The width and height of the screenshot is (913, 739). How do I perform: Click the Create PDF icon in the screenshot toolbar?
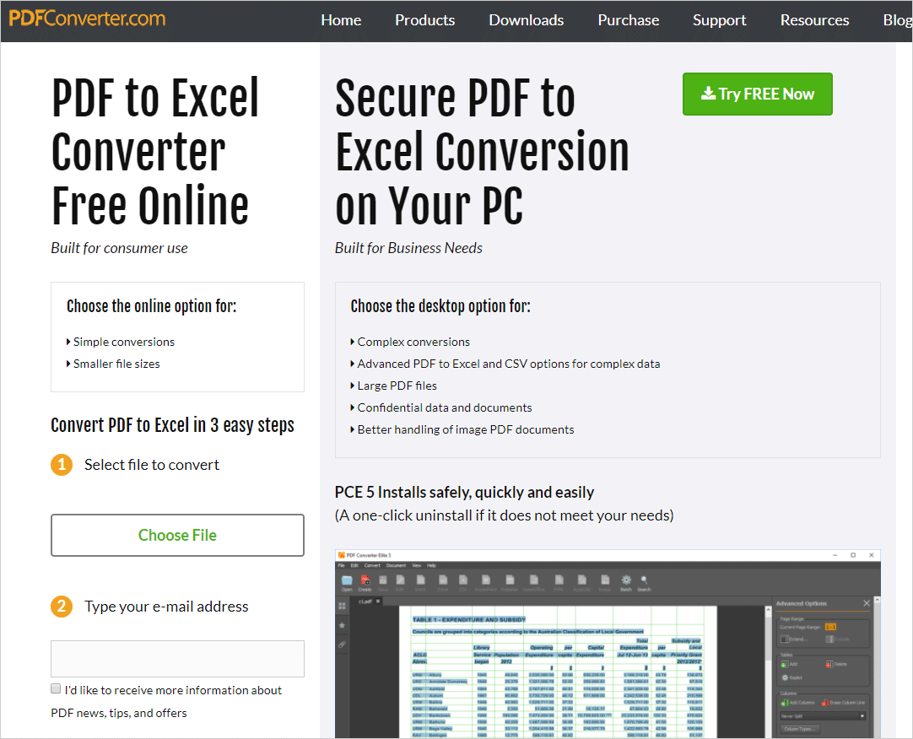click(365, 580)
